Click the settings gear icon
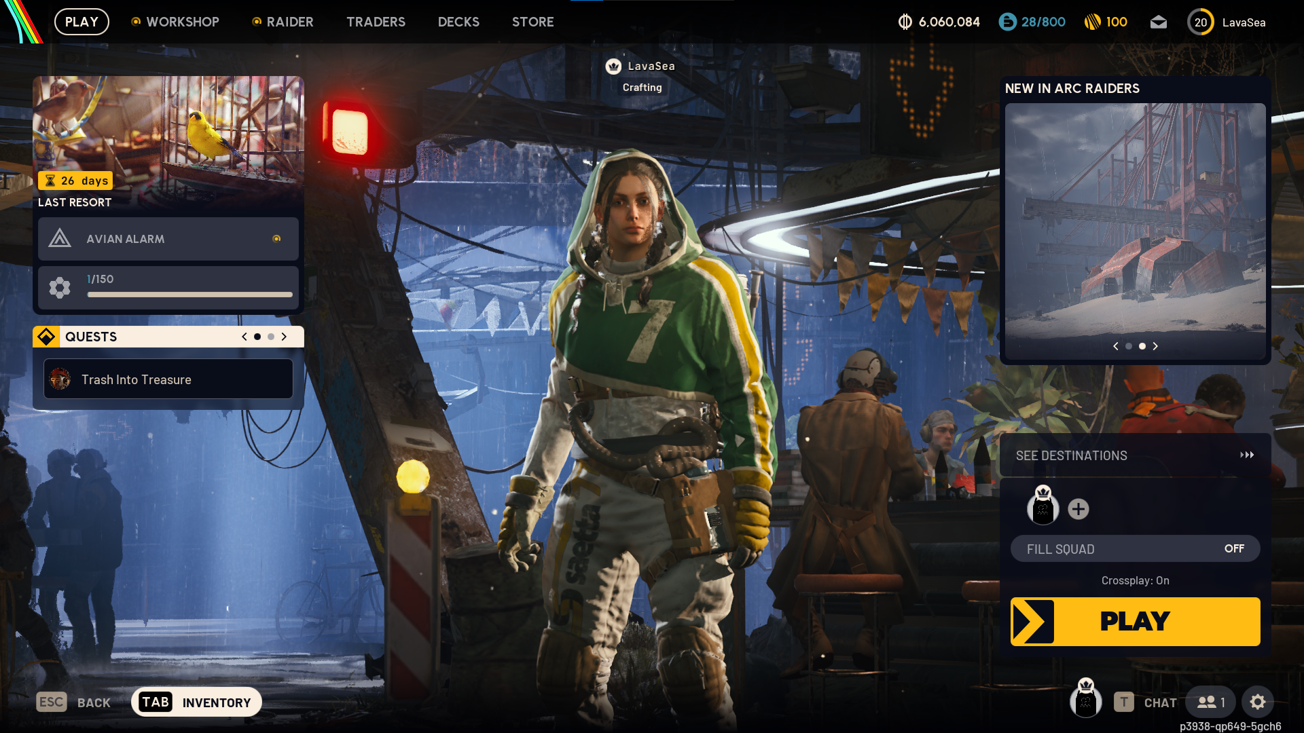 1258,702
